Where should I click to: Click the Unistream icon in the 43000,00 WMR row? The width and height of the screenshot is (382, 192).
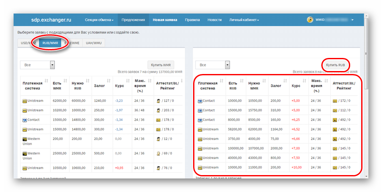tap(200, 158)
